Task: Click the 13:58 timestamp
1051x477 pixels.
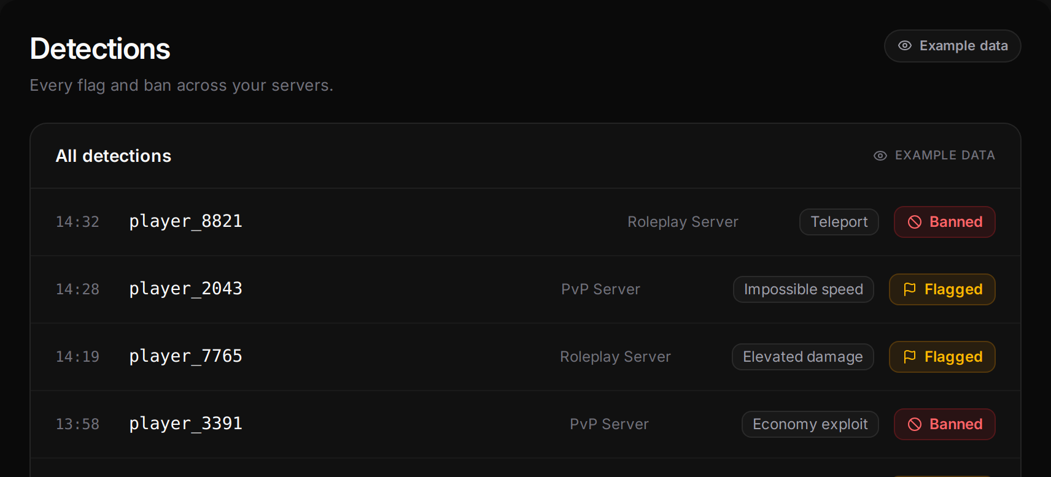Action: coord(77,424)
